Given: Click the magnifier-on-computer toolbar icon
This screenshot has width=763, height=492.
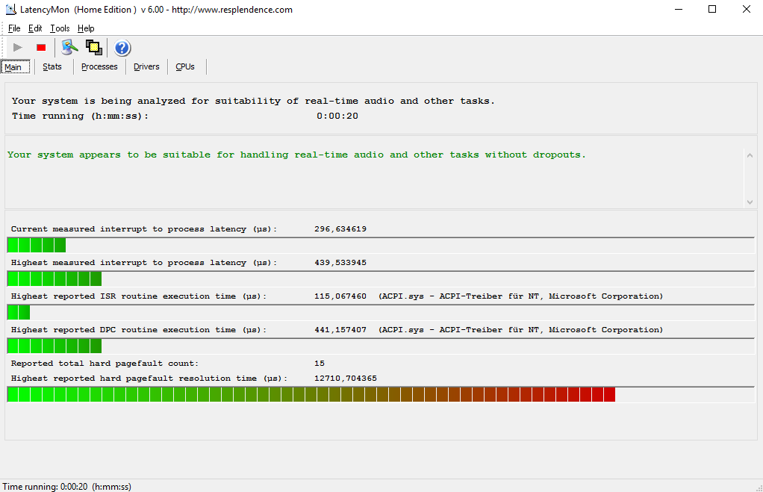Looking at the screenshot, I should click(69, 47).
